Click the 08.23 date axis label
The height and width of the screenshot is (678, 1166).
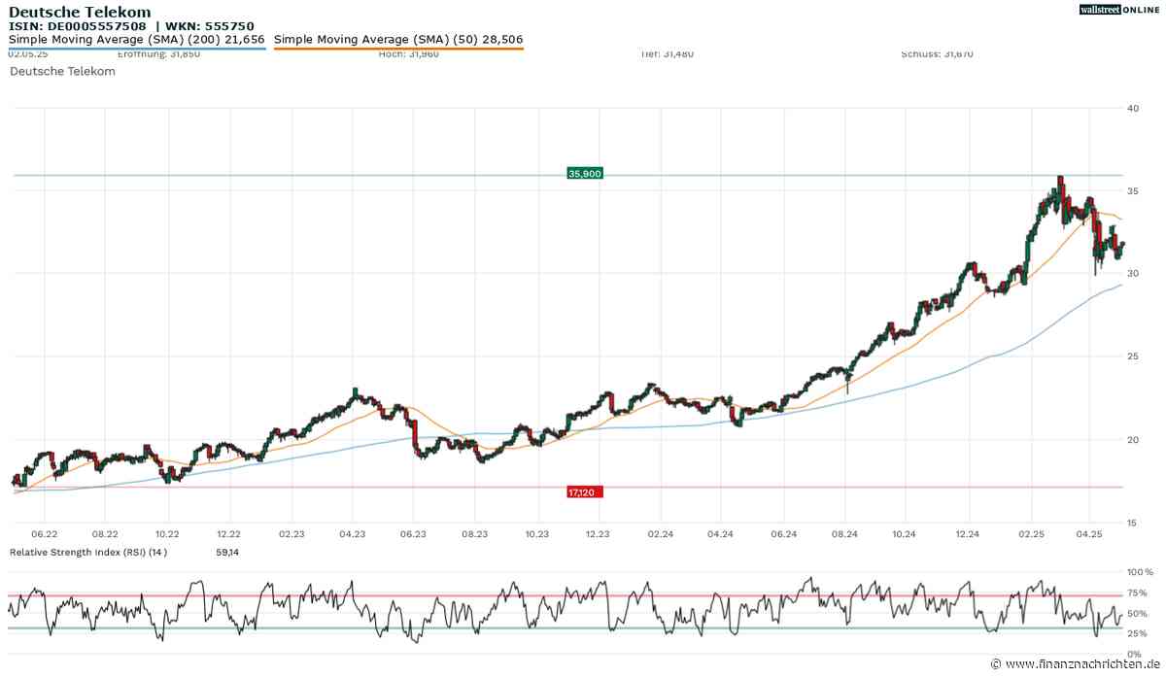[475, 533]
